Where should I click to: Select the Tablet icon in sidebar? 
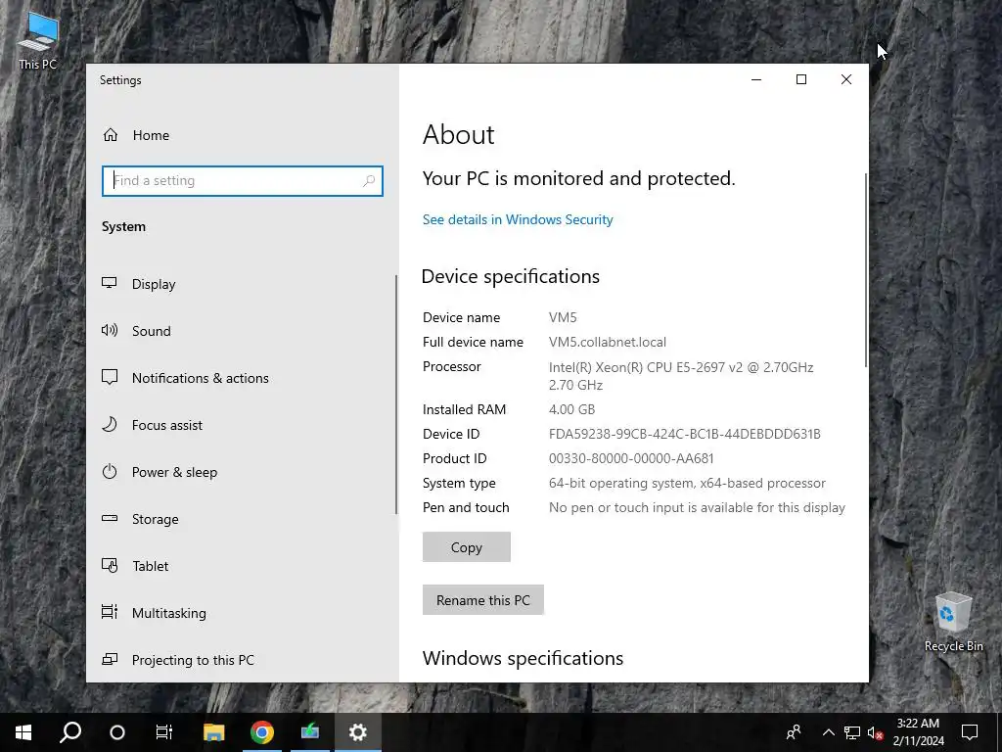110,566
